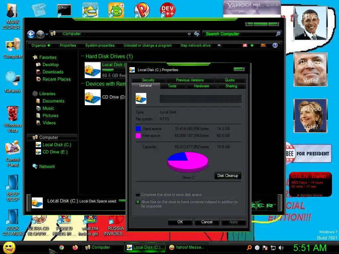The width and height of the screenshot is (339, 254).
Task: Click Properties in Explorer toolbar
Action: [68, 45]
